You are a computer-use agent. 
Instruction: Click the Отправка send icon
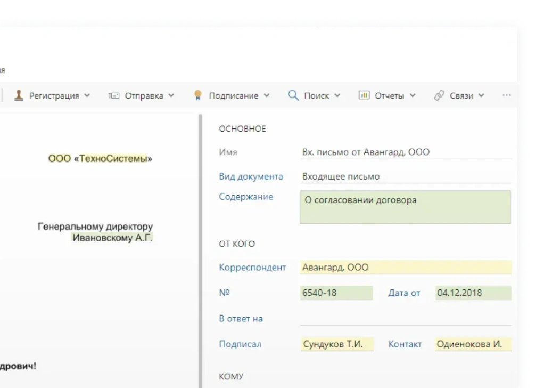pyautogui.click(x=113, y=96)
